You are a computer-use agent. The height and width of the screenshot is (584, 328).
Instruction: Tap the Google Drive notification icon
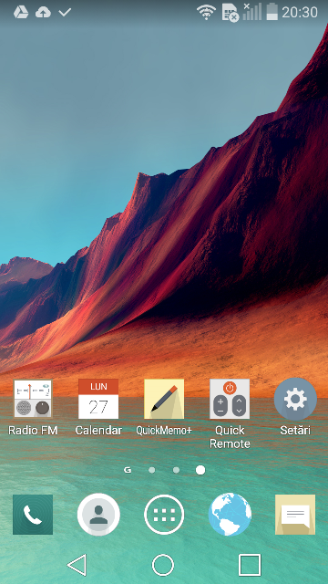[x=21, y=12]
